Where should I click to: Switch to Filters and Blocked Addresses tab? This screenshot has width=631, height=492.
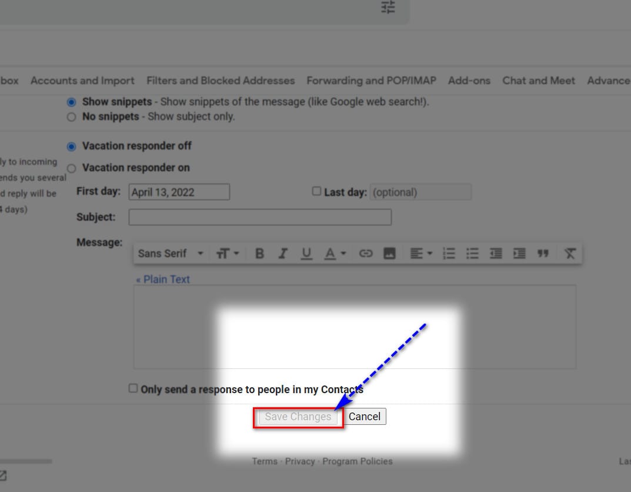221,81
